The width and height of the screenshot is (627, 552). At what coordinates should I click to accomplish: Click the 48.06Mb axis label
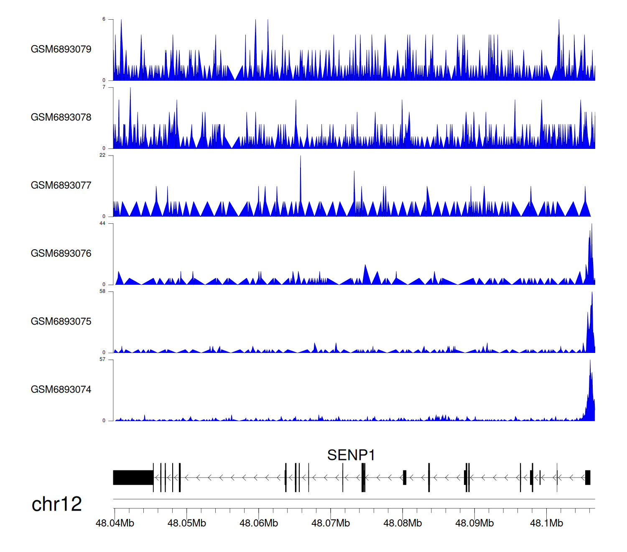coord(259,523)
